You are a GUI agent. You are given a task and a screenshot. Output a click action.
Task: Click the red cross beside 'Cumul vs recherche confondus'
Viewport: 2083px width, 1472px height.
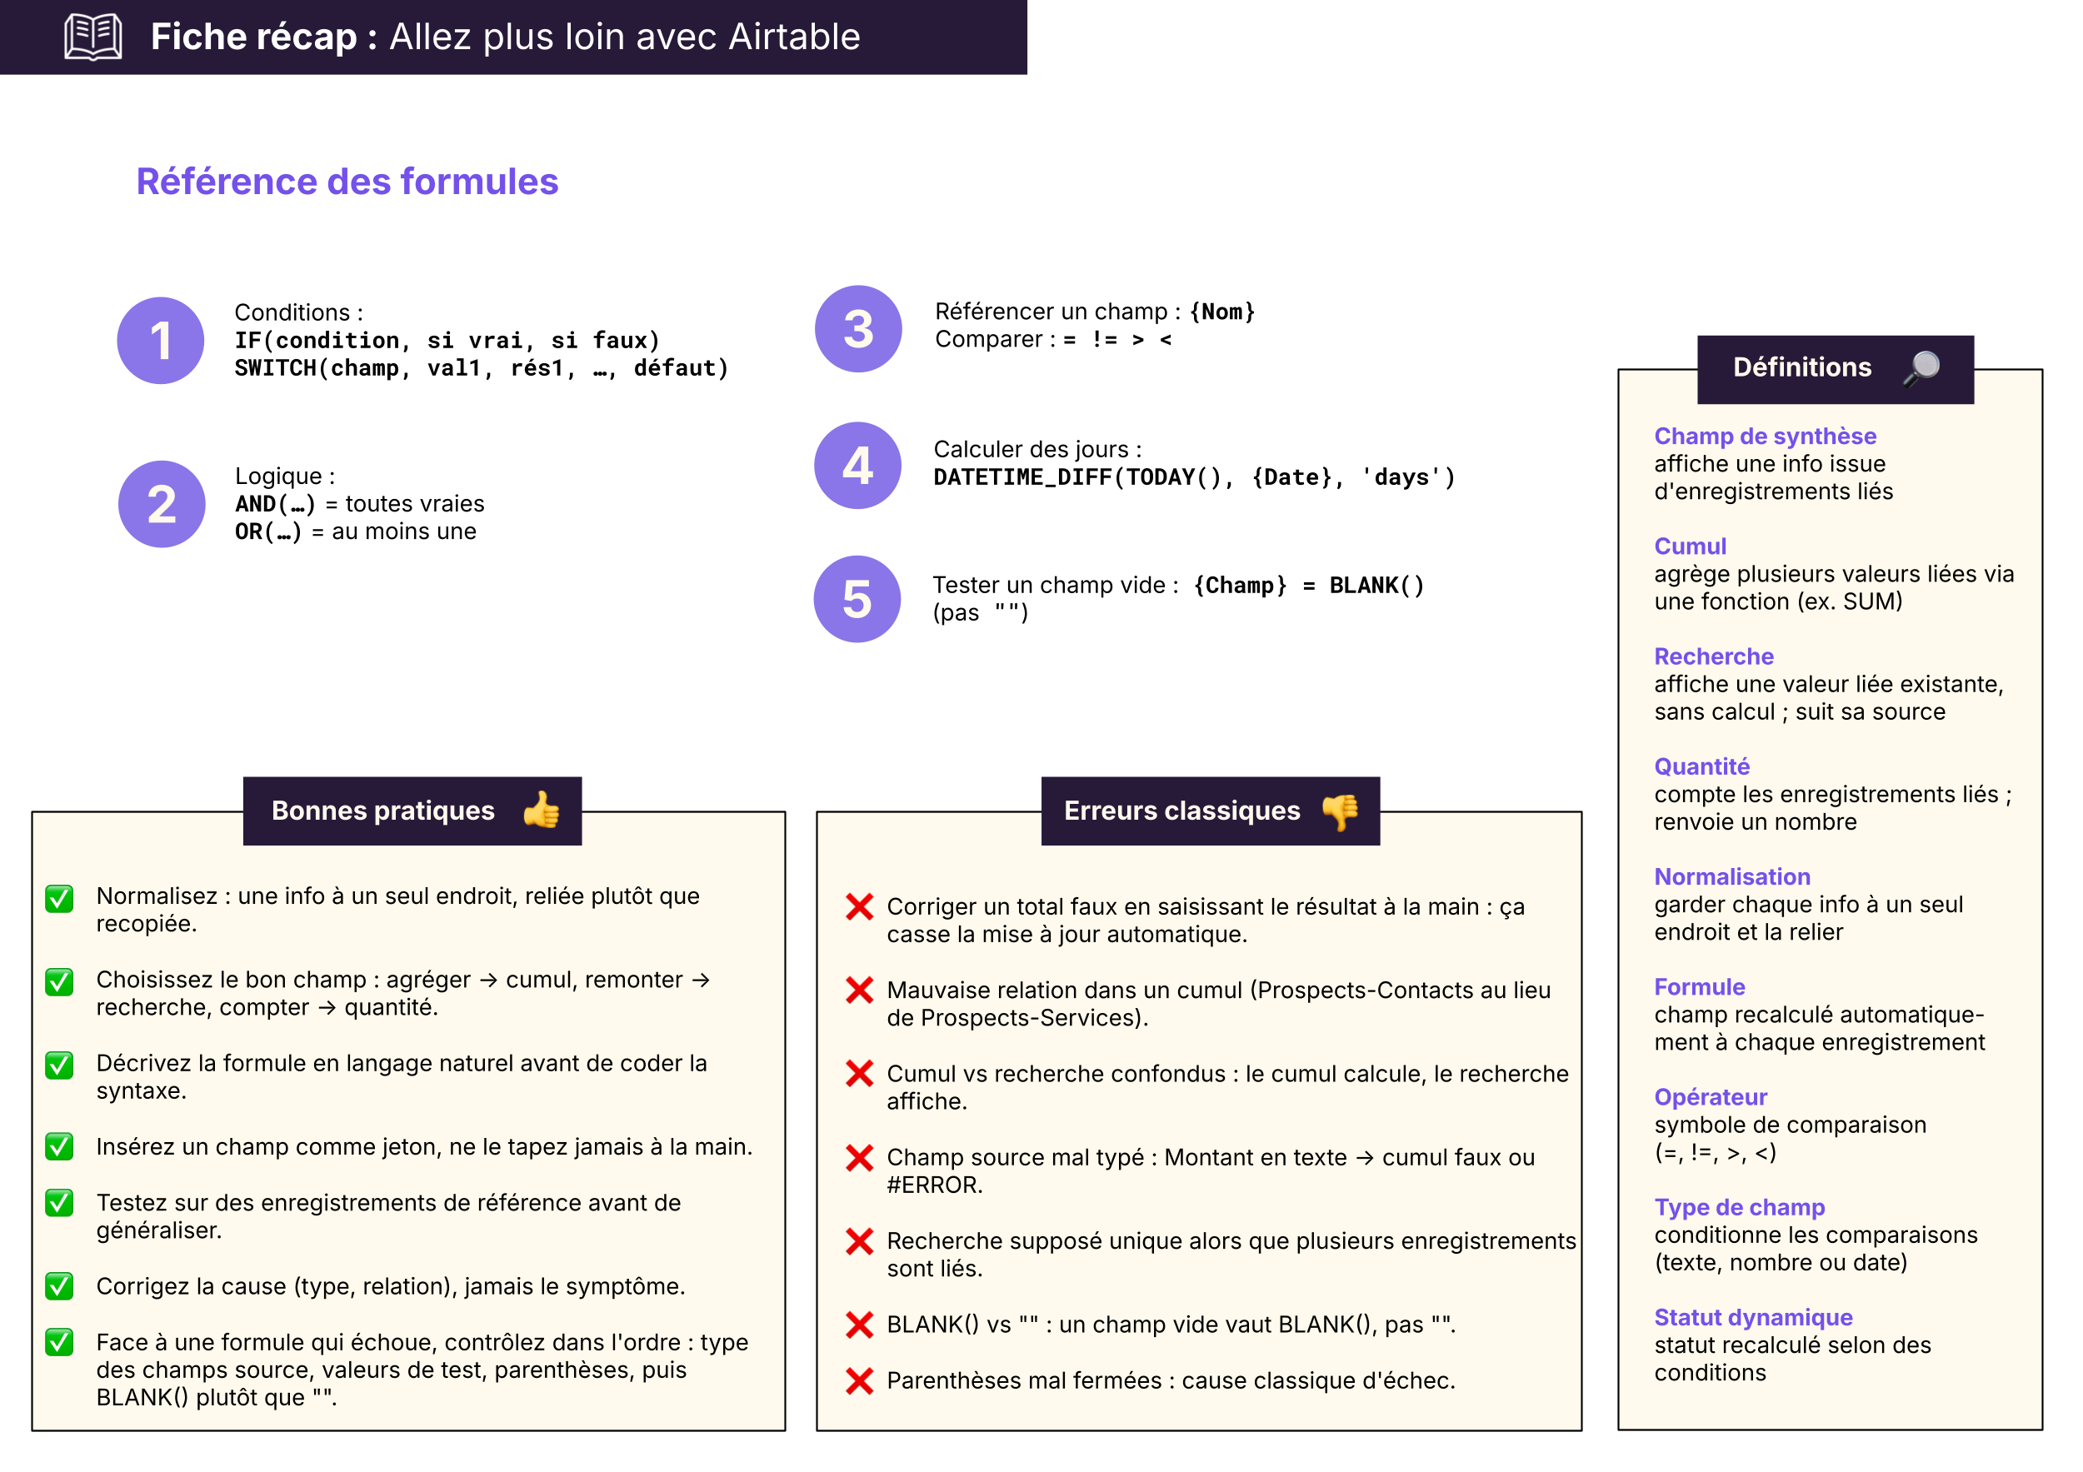tap(859, 1074)
